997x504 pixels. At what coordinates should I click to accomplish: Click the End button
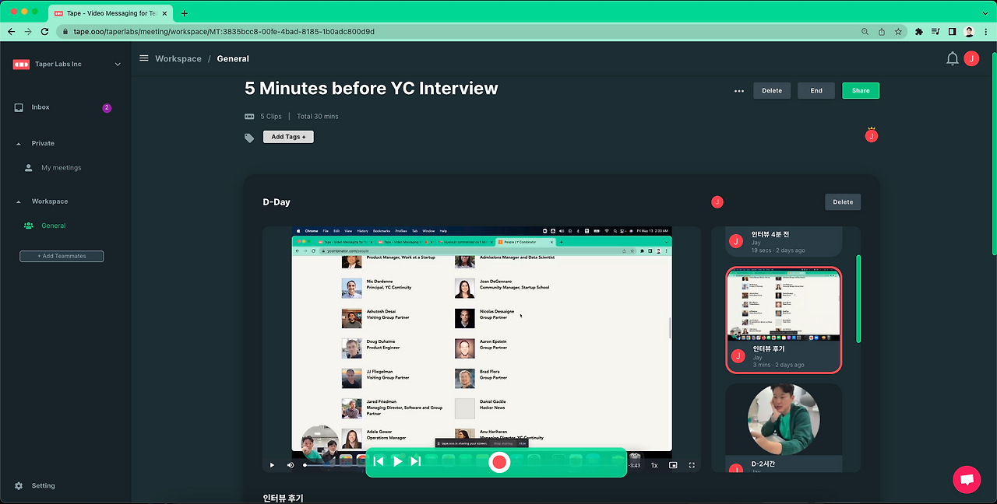tap(816, 91)
